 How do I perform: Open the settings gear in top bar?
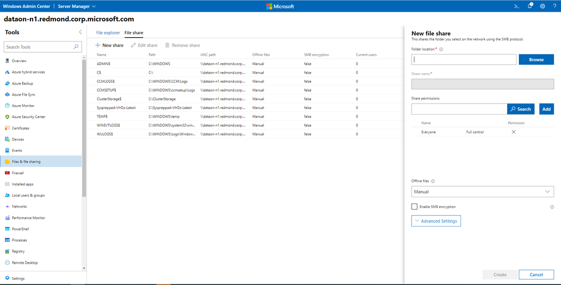pos(542,6)
